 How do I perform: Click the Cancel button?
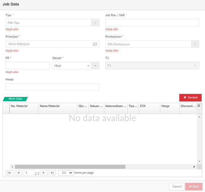point(177,186)
